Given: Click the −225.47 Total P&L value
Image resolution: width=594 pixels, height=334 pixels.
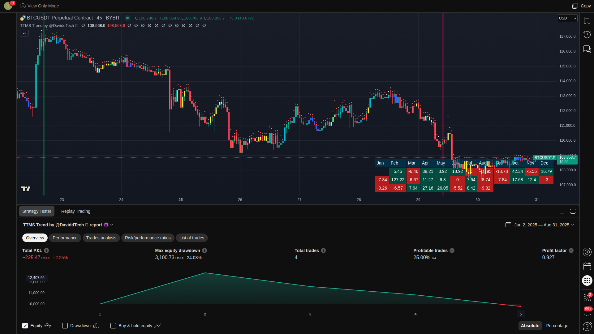Looking at the screenshot, I should click(31, 258).
